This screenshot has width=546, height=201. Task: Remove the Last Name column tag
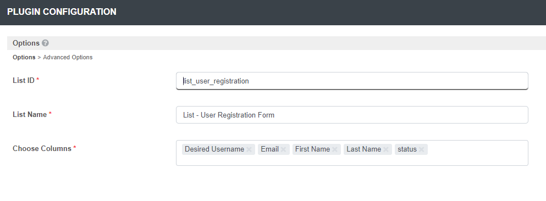pyautogui.click(x=386, y=149)
